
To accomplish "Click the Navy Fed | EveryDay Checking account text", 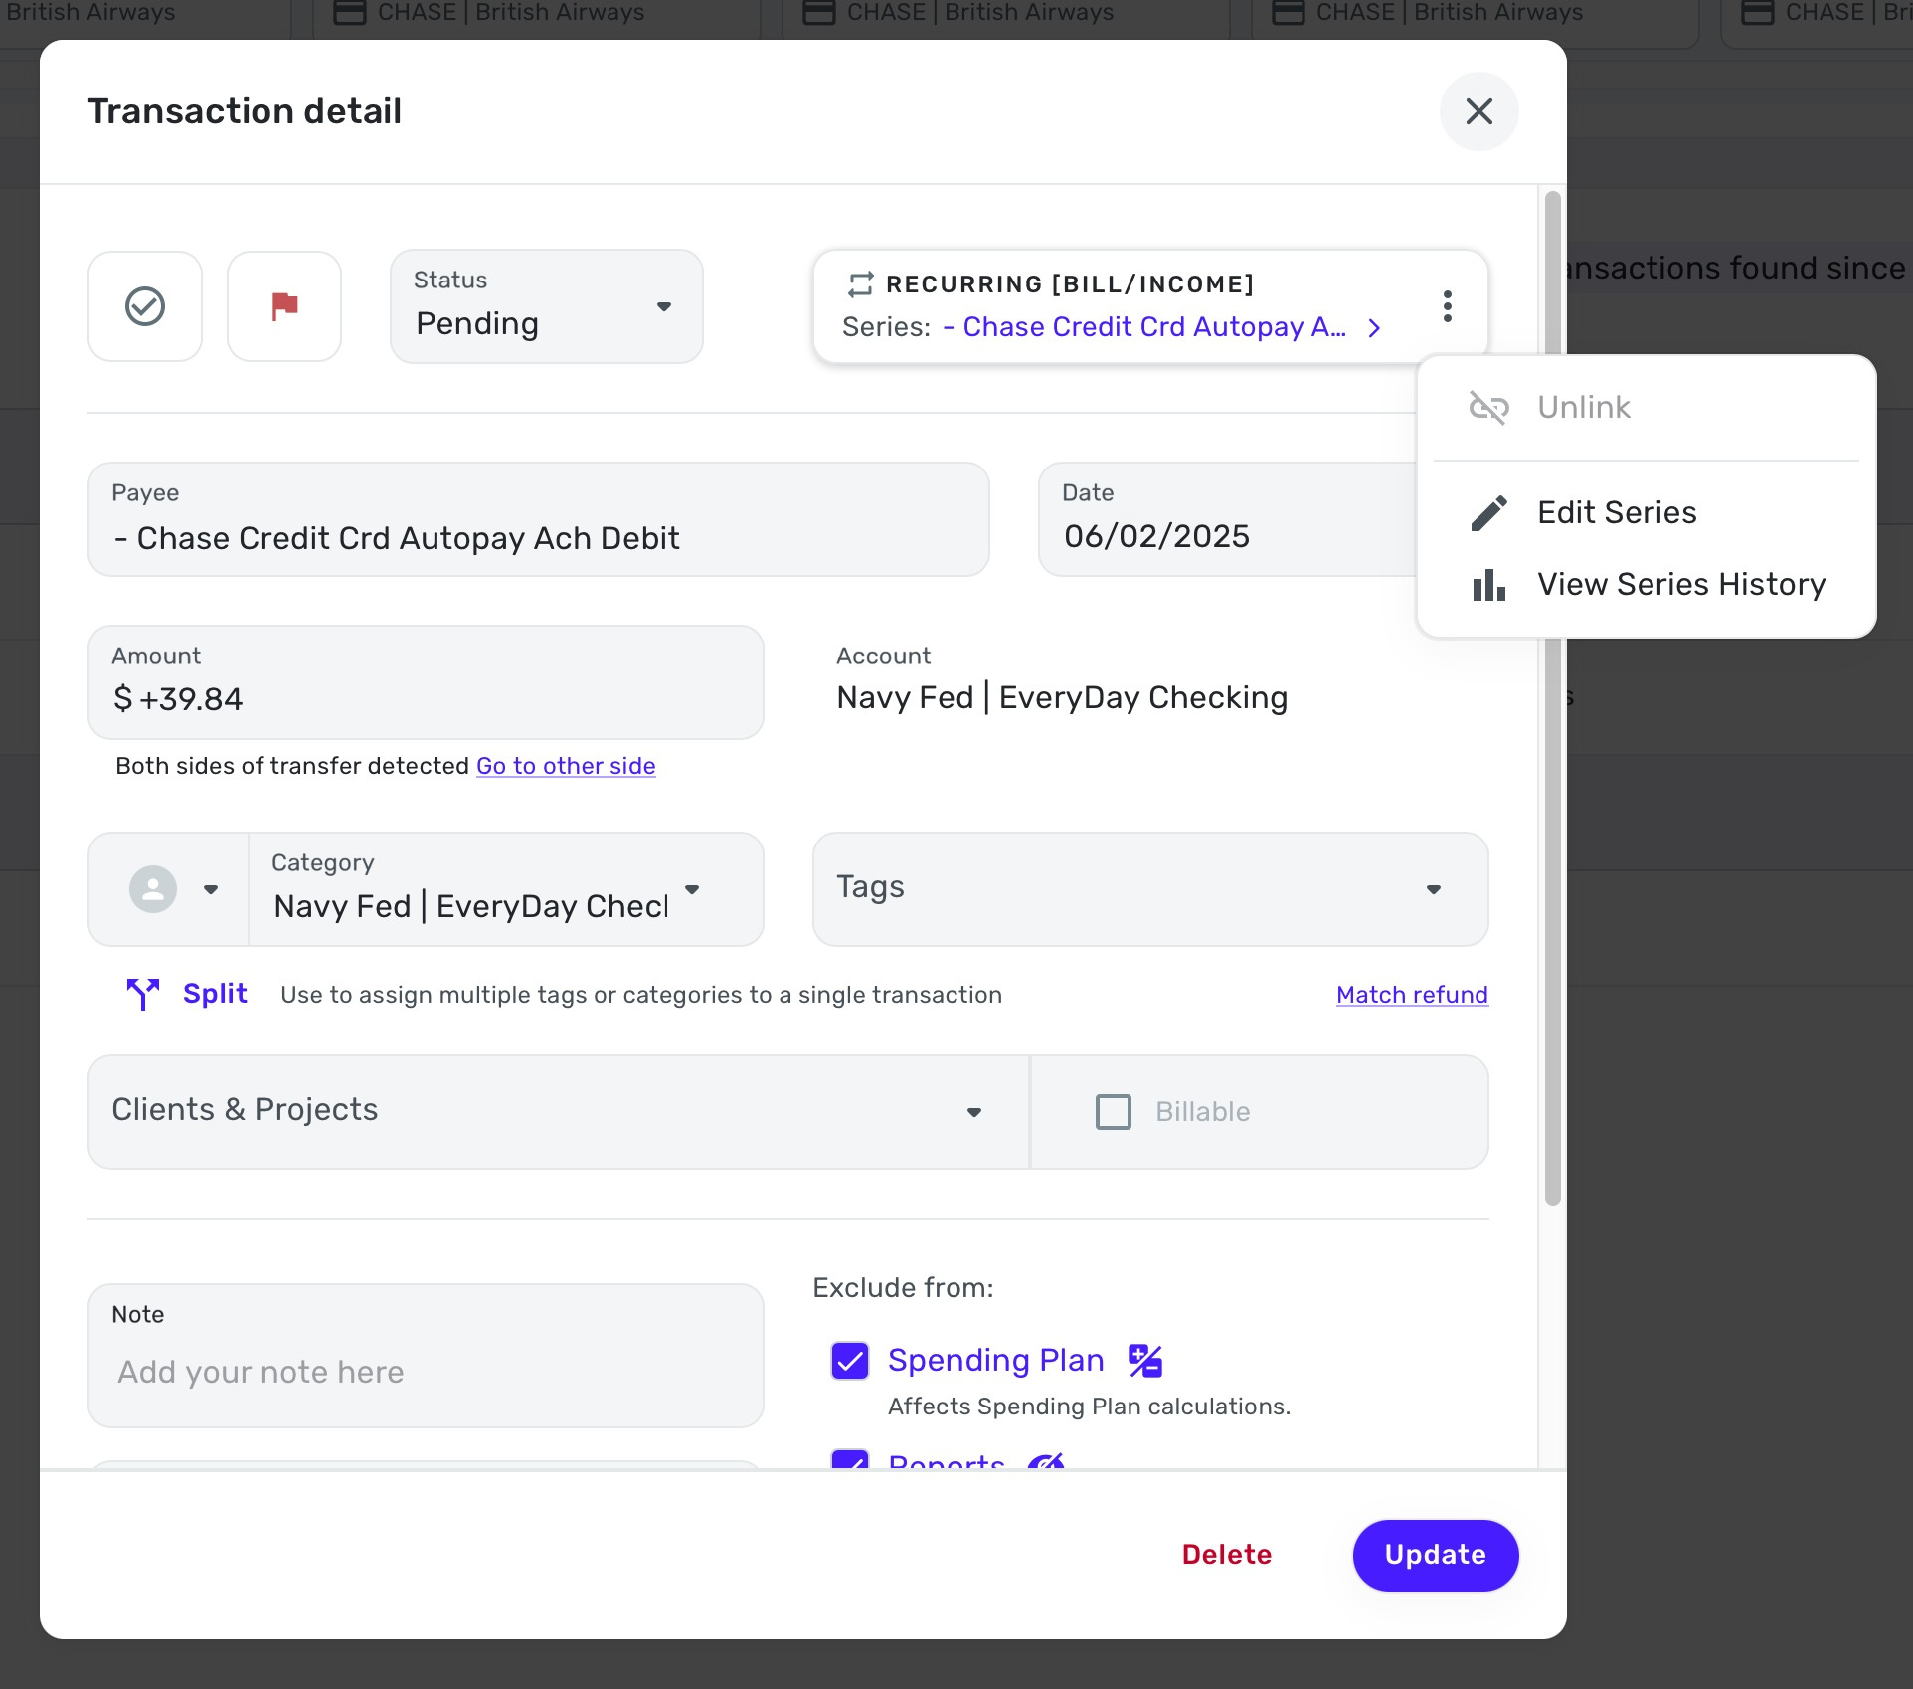I will point(1062,698).
